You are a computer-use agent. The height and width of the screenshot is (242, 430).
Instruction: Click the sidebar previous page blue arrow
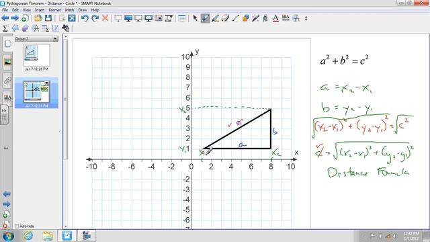tap(7, 194)
